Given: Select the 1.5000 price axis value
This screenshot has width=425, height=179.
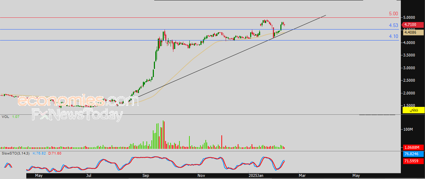Looking at the screenshot, I should point(410,105).
